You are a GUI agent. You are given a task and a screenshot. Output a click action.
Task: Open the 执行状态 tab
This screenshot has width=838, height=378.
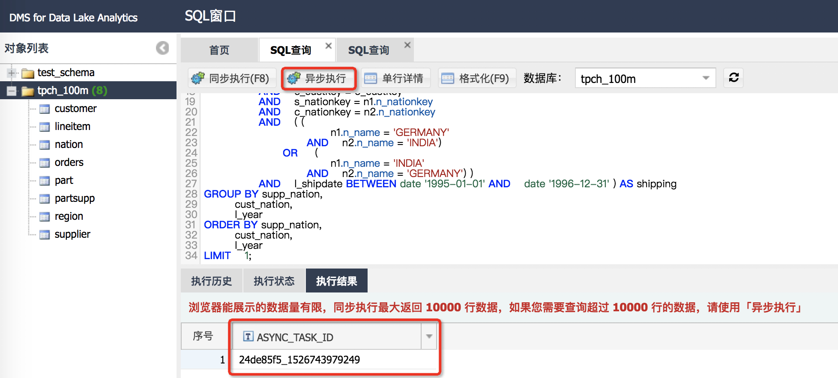coord(274,281)
